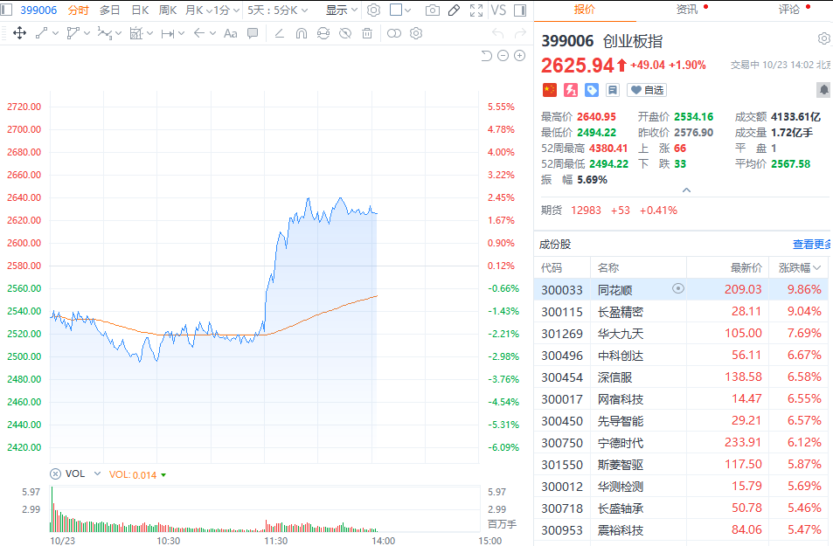
Task: Click the China flag market icon
Action: tap(550, 90)
